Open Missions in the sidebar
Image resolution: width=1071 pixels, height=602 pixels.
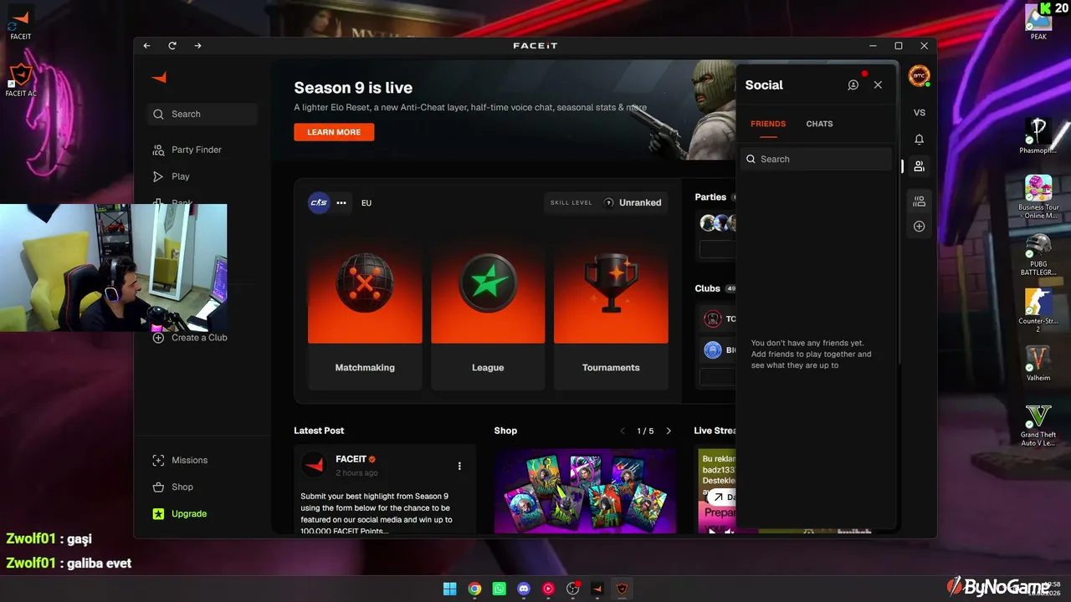coord(189,461)
